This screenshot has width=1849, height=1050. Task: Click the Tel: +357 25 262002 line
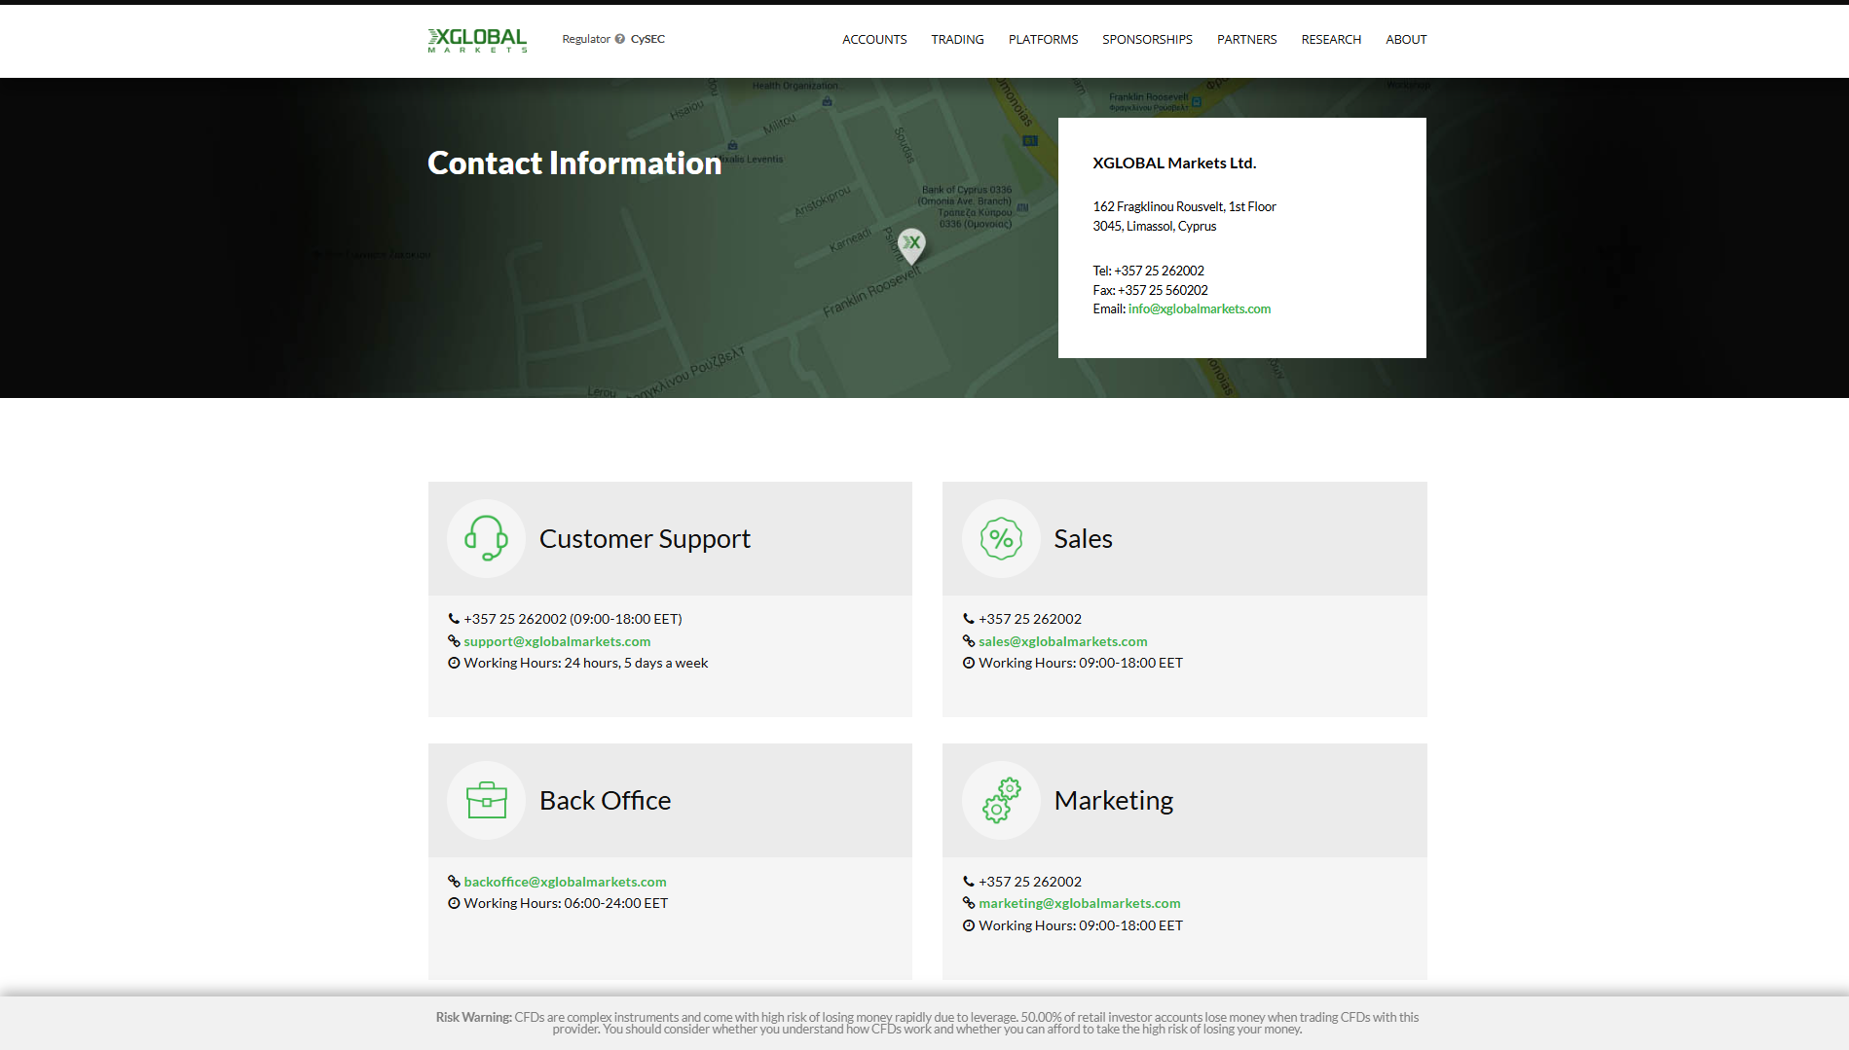click(x=1148, y=271)
